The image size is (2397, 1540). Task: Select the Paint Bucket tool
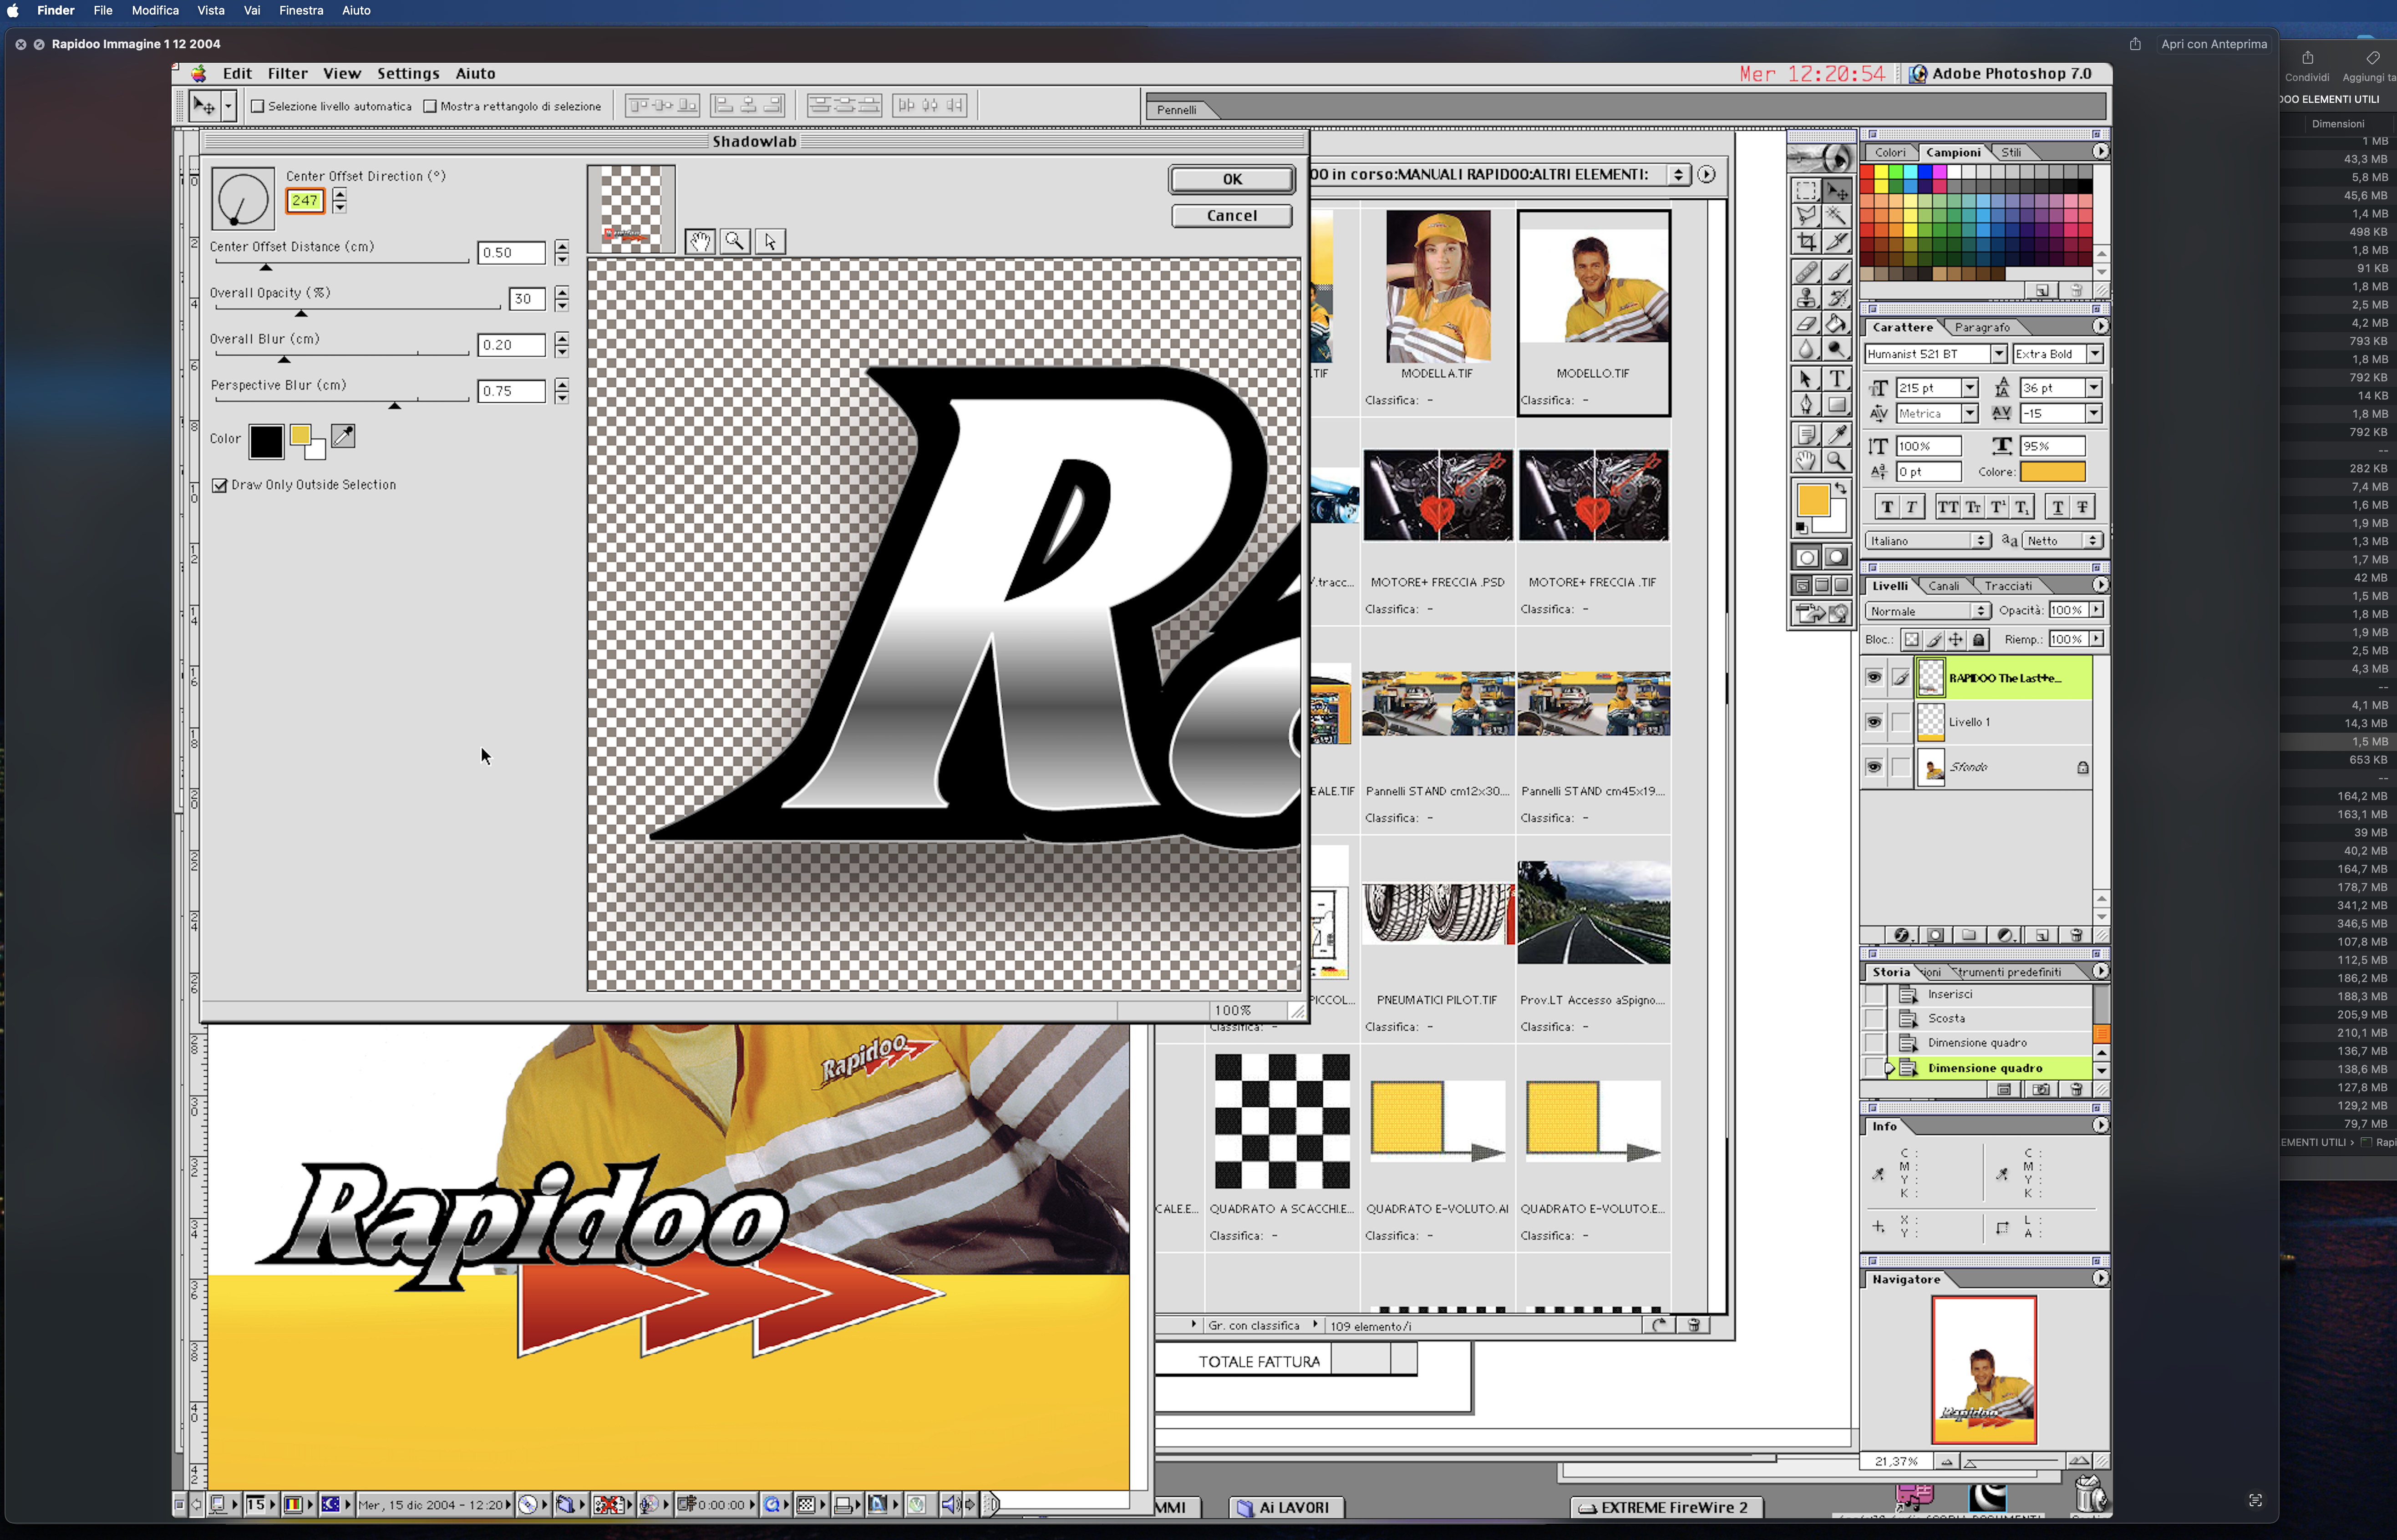click(x=1837, y=323)
